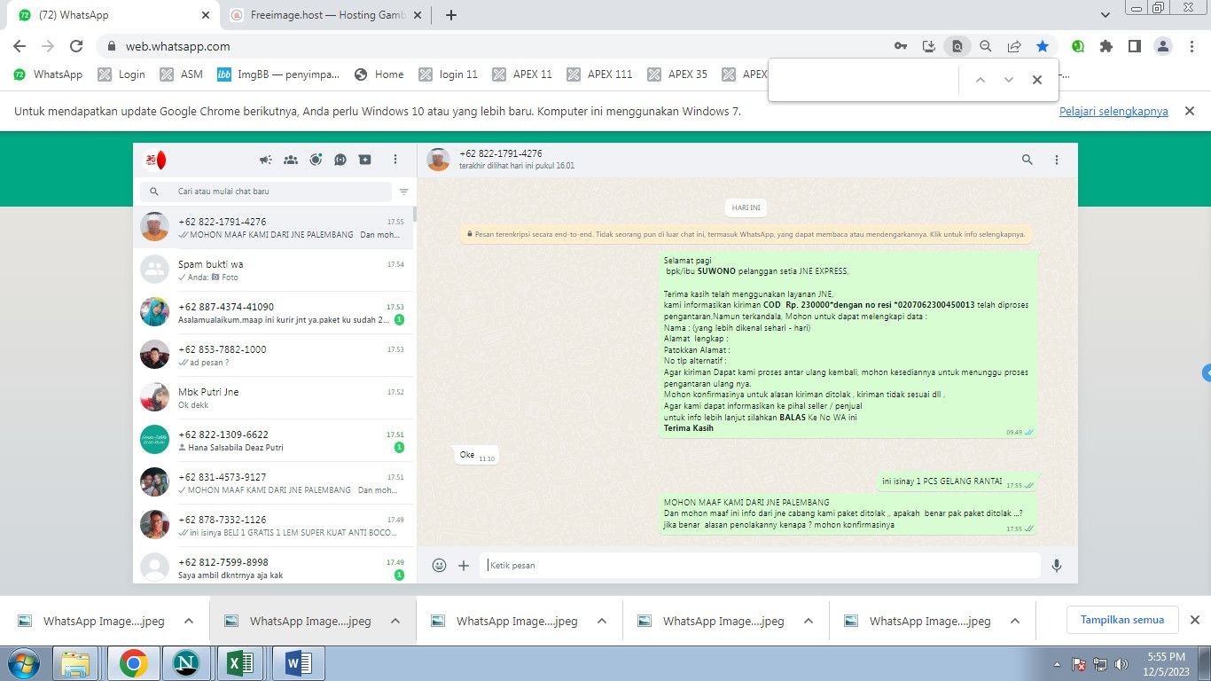Go to next find result arrow
The width and height of the screenshot is (1211, 681).
[1008, 80]
